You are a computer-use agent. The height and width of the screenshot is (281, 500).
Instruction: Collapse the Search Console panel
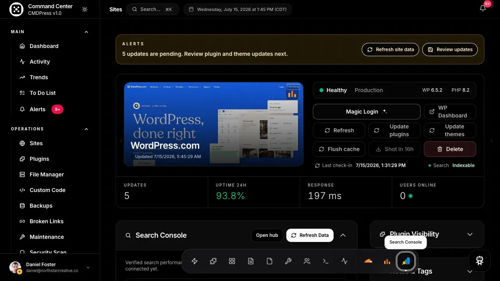pos(343,235)
